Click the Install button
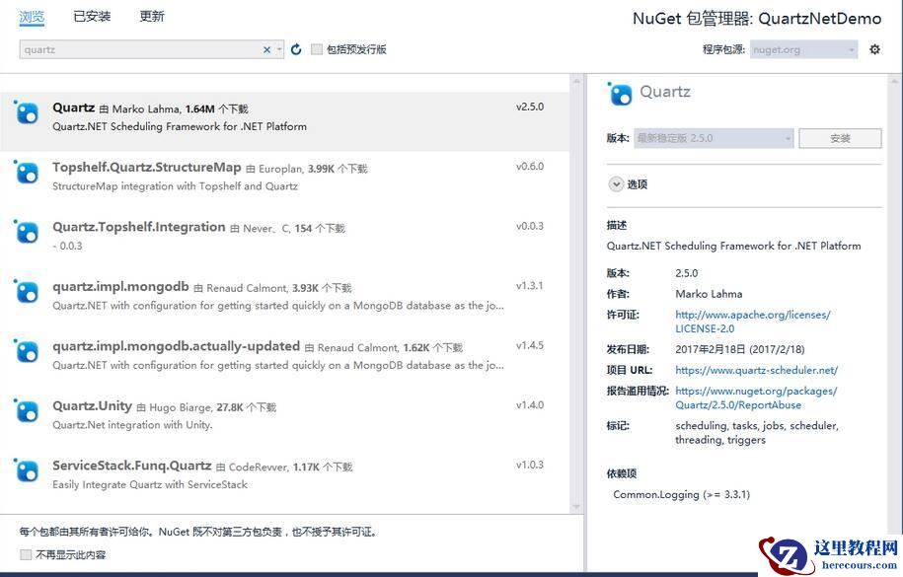Image resolution: width=903 pixels, height=577 pixels. (840, 138)
